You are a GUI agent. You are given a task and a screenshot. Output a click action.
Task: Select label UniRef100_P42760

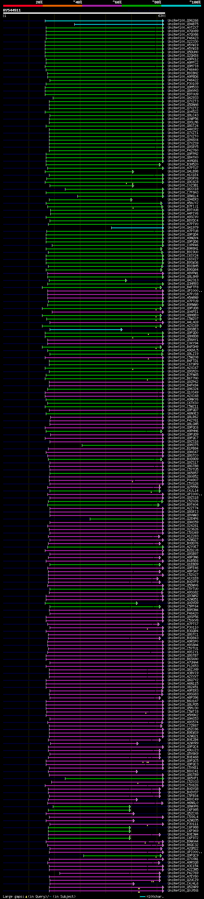[x=183, y=151]
